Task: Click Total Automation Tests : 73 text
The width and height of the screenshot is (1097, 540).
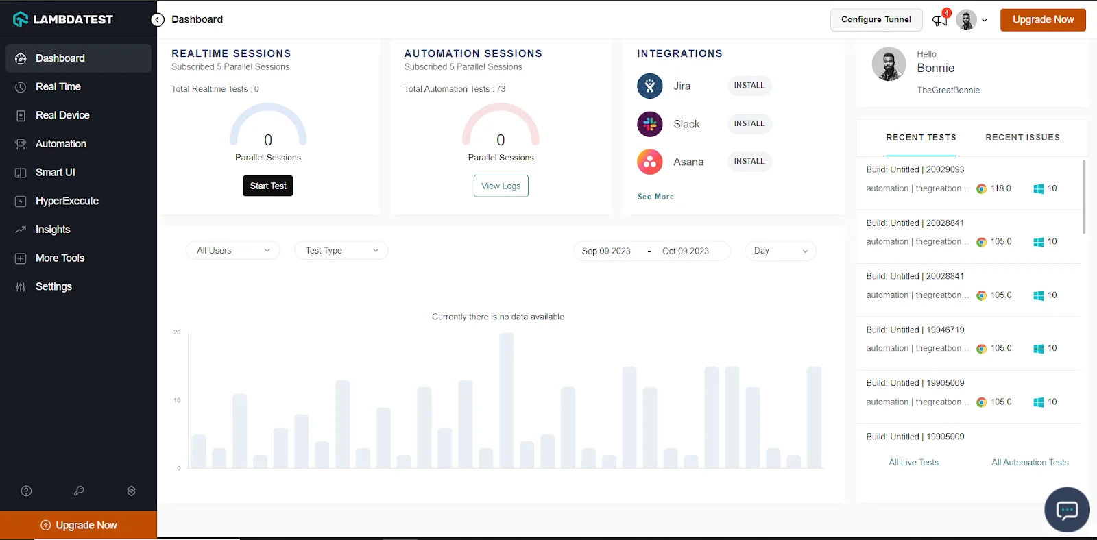Action: 455,89
